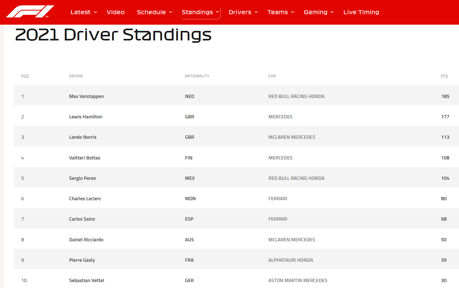Click the CAR column header
This screenshot has height=288, width=459.
click(x=272, y=76)
